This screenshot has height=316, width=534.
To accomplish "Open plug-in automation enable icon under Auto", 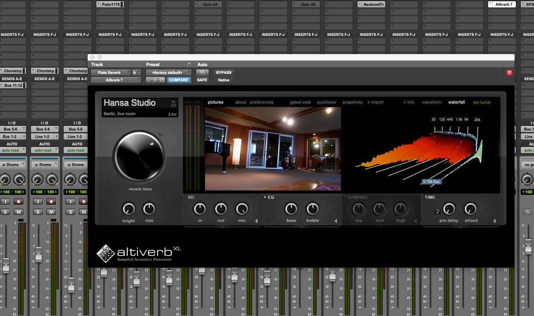I will pos(202,72).
